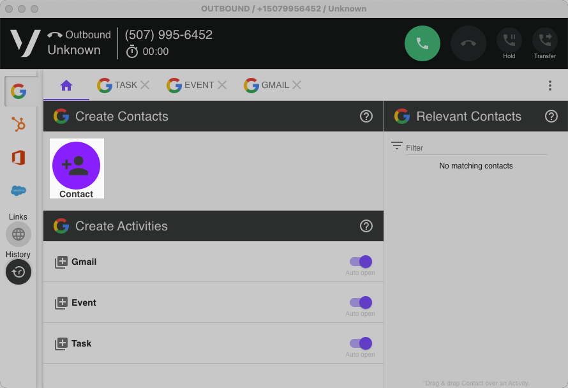
Task: Select the Salesforce integration icon
Action: pos(19,190)
